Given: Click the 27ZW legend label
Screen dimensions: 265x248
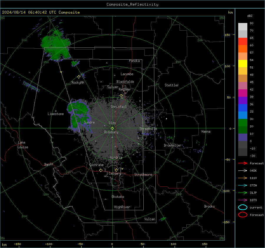Looking at the screenshot, I should click(x=253, y=185).
